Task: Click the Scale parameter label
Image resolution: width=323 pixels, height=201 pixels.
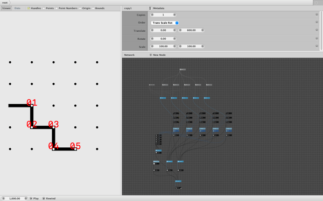Action: 142,47
